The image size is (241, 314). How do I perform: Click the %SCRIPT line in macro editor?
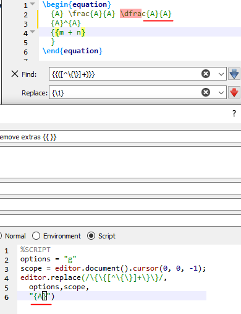[35, 250]
